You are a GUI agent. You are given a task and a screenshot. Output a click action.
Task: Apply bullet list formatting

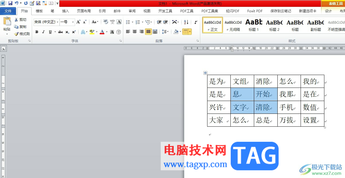point(128,22)
